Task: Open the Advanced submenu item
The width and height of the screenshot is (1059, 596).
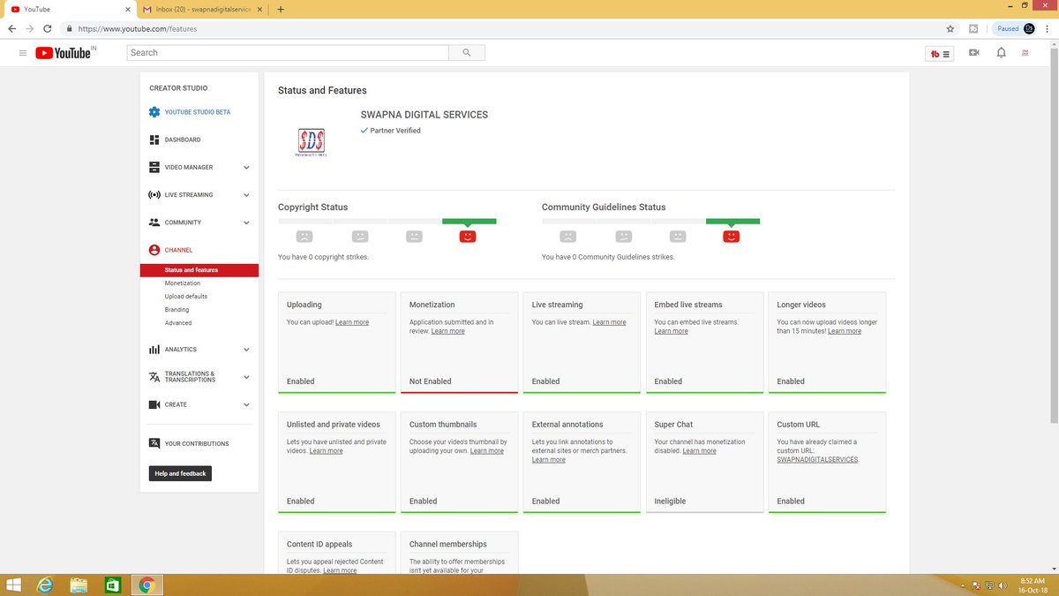Action: (178, 323)
